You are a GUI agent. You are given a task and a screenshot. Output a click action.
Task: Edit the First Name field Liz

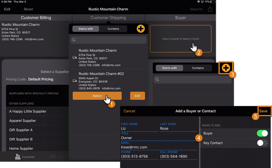pos(139,128)
